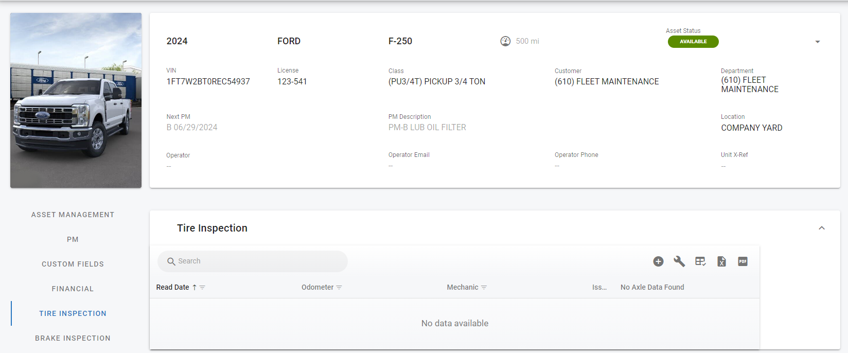Collapse the Tire Inspection panel
This screenshot has width=848, height=353.
point(821,228)
